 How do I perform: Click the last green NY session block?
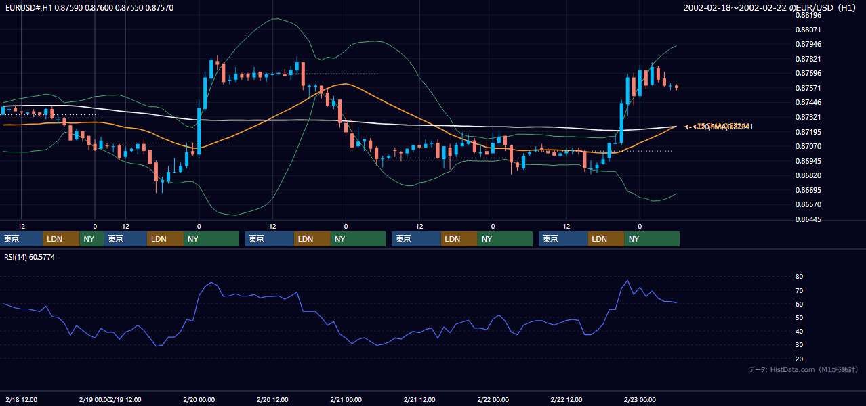point(652,239)
